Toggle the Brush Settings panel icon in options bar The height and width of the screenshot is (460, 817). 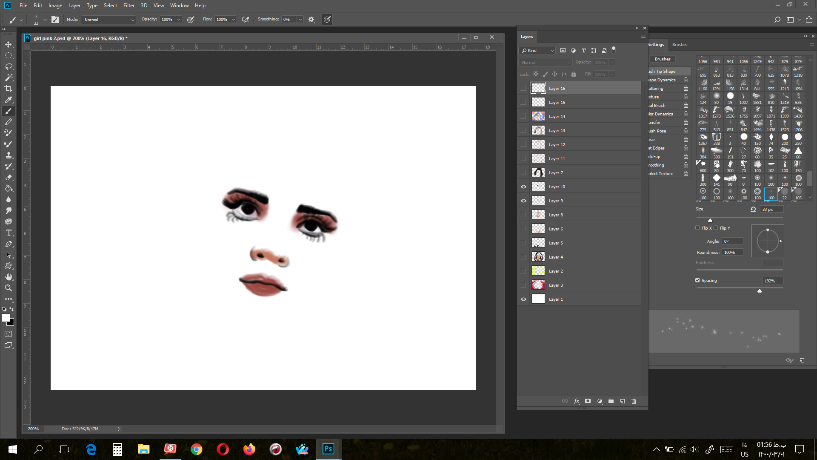tap(55, 20)
